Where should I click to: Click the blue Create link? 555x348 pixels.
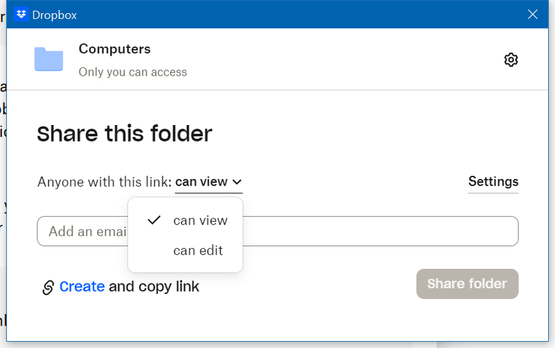(82, 286)
